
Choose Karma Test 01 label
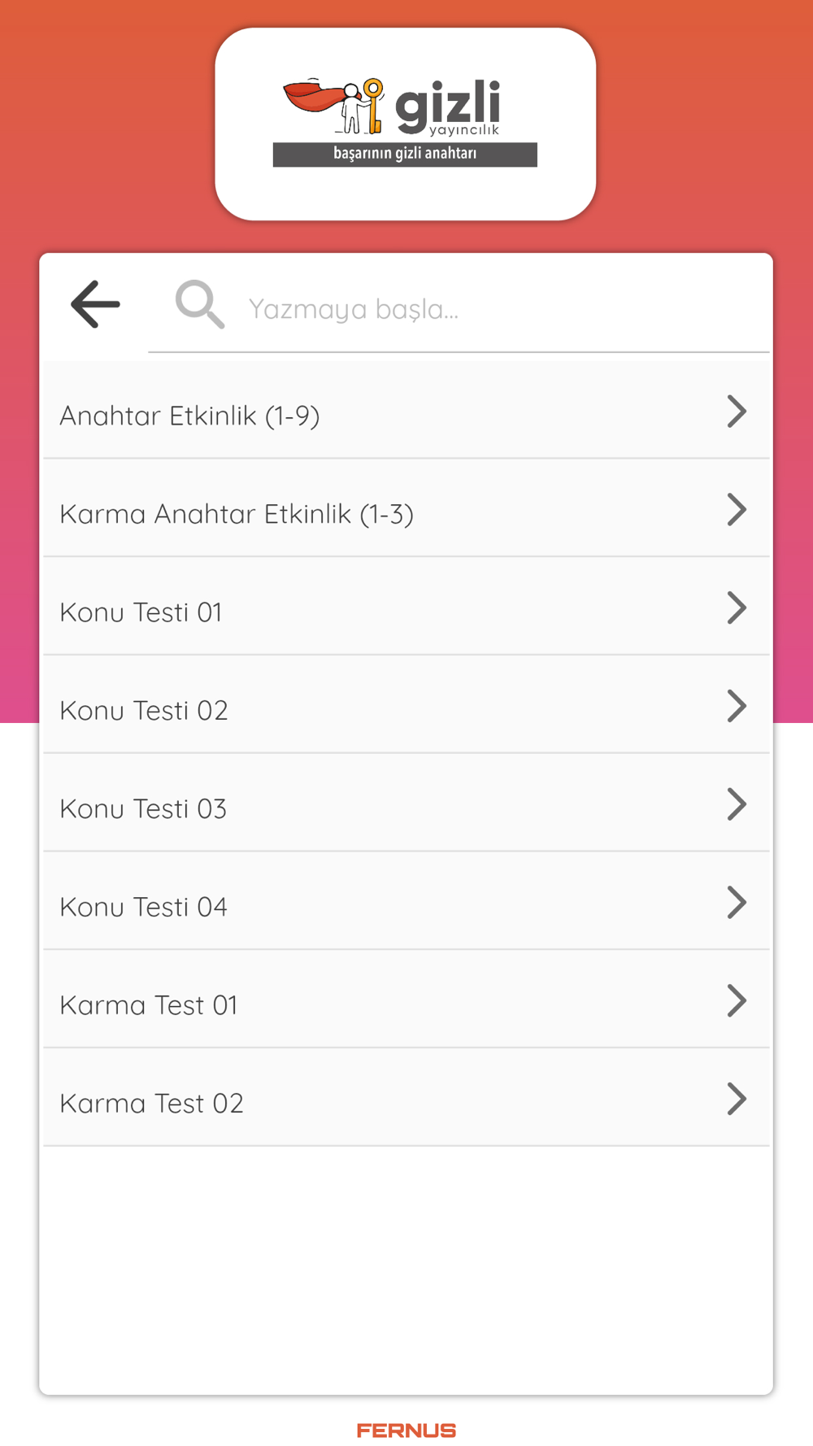[x=149, y=1005]
